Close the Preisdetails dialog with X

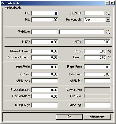click(112, 3)
